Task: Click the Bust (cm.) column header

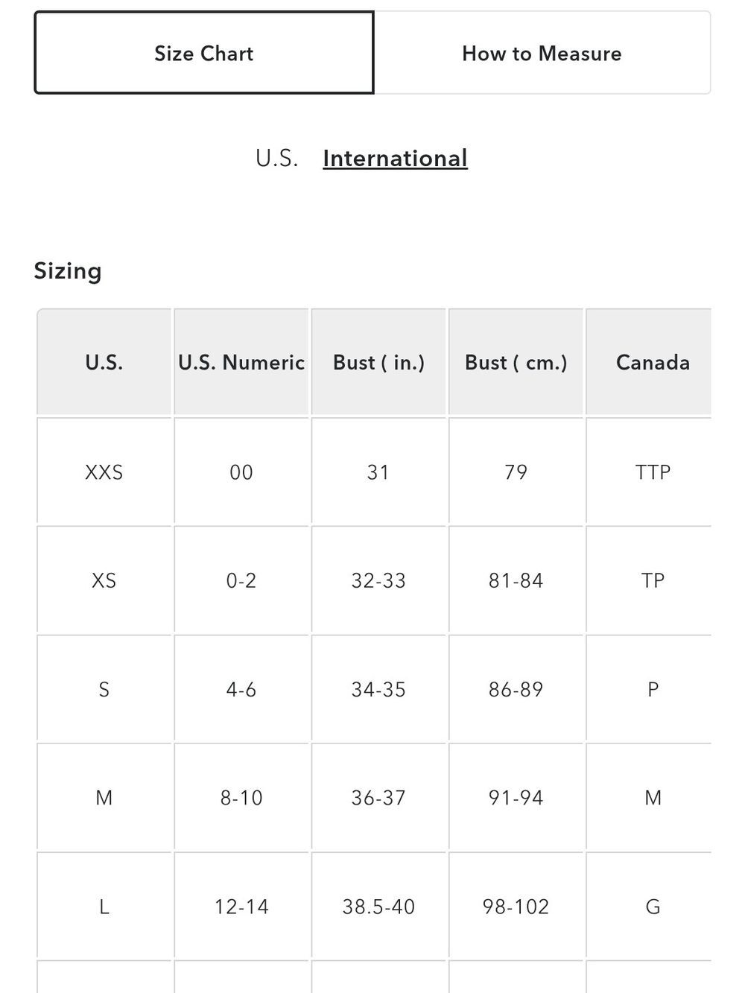Action: click(516, 362)
